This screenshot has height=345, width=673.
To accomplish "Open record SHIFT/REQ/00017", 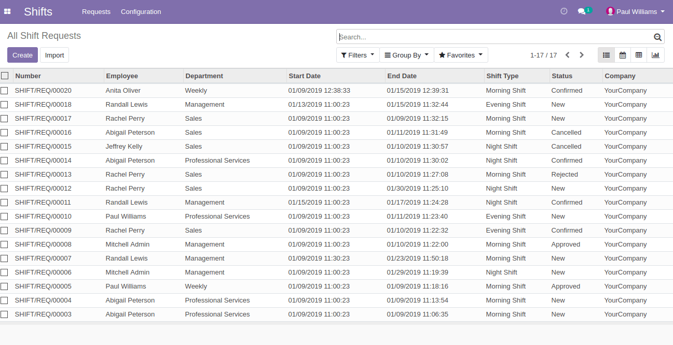I will [43, 119].
